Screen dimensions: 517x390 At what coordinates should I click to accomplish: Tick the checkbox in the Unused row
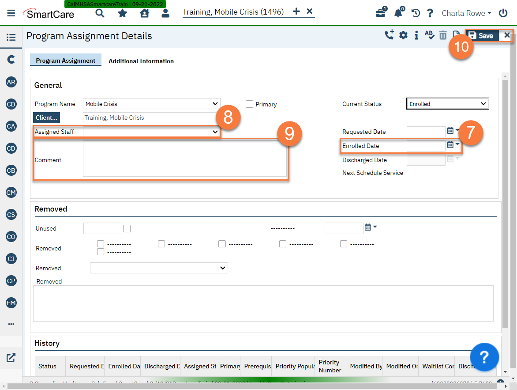click(127, 228)
